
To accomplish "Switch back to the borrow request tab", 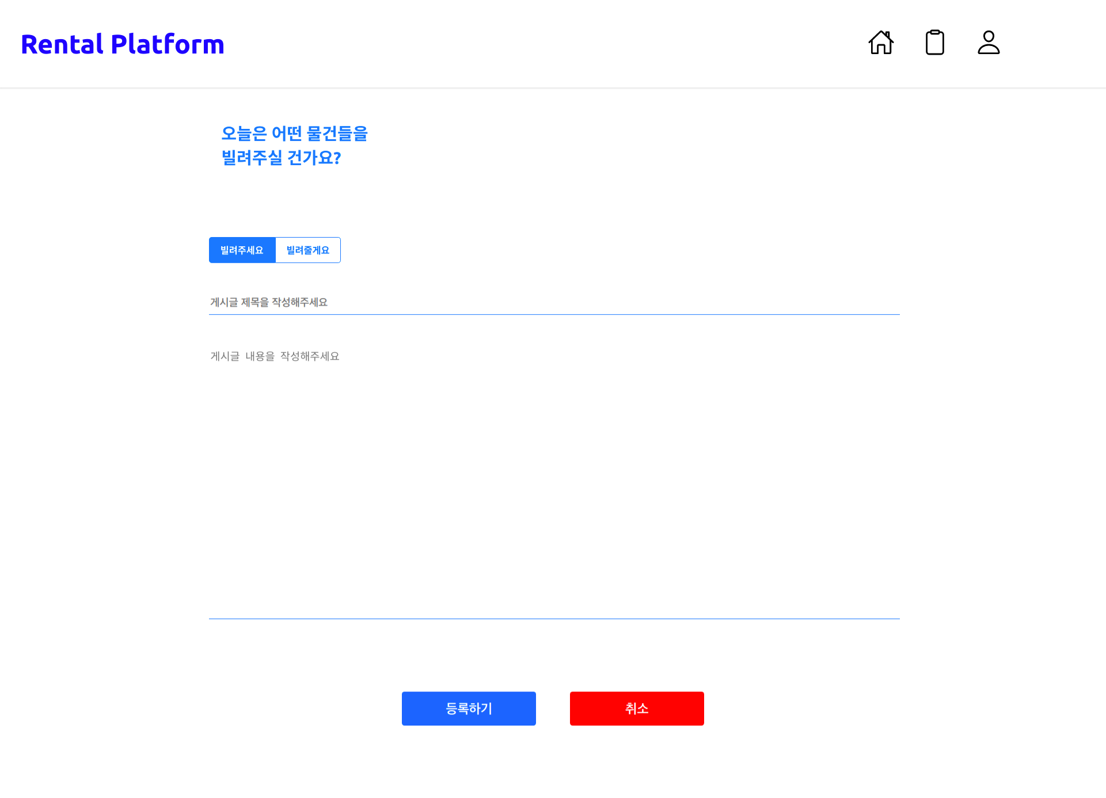I will (242, 250).
